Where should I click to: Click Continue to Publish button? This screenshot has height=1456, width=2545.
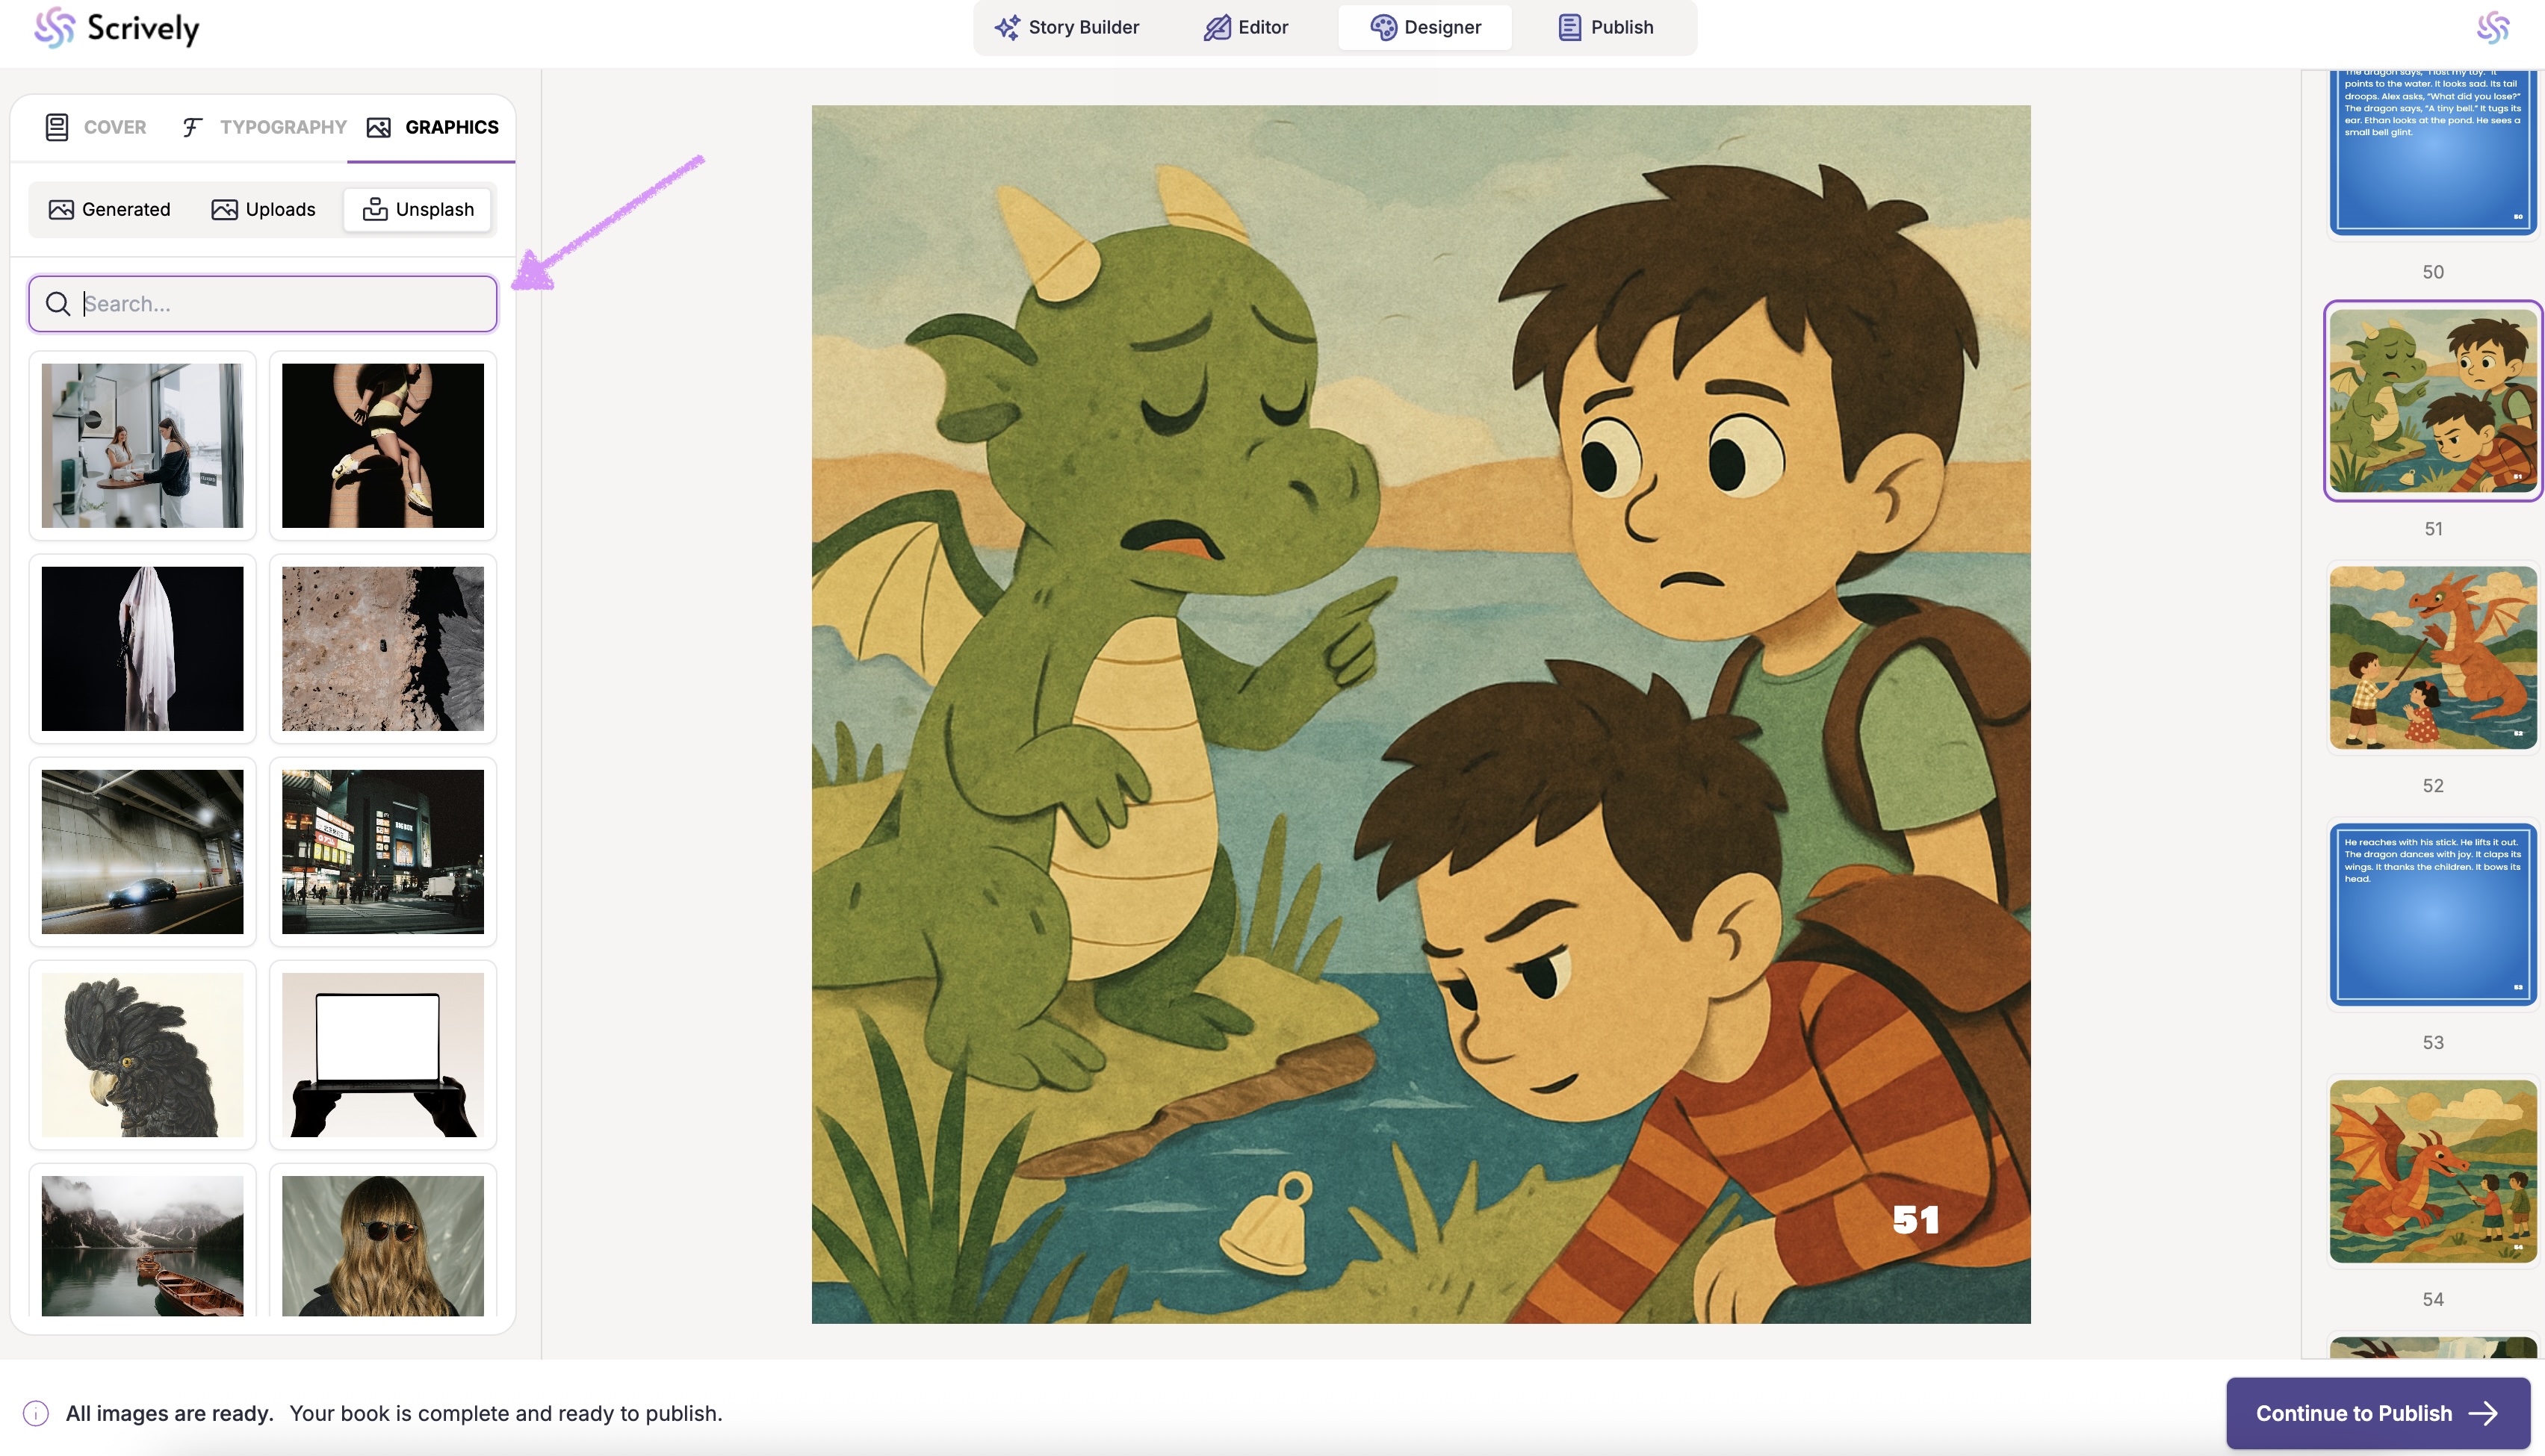point(2377,1413)
